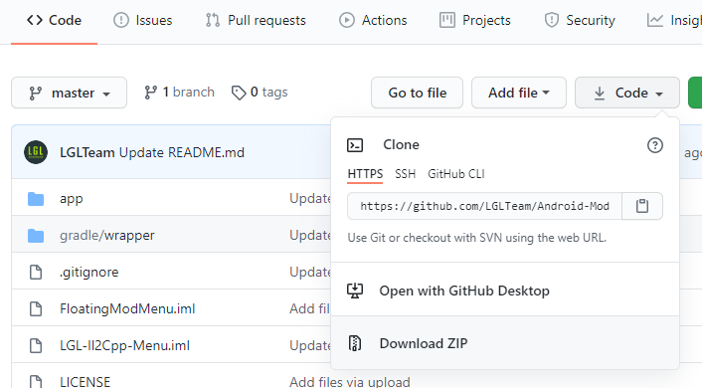702x388 pixels.
Task: Click the ZIP file icon
Action: point(355,343)
